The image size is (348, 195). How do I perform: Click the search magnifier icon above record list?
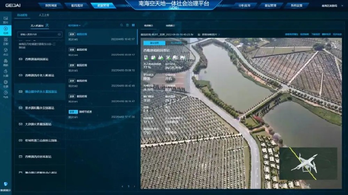tap(121, 25)
